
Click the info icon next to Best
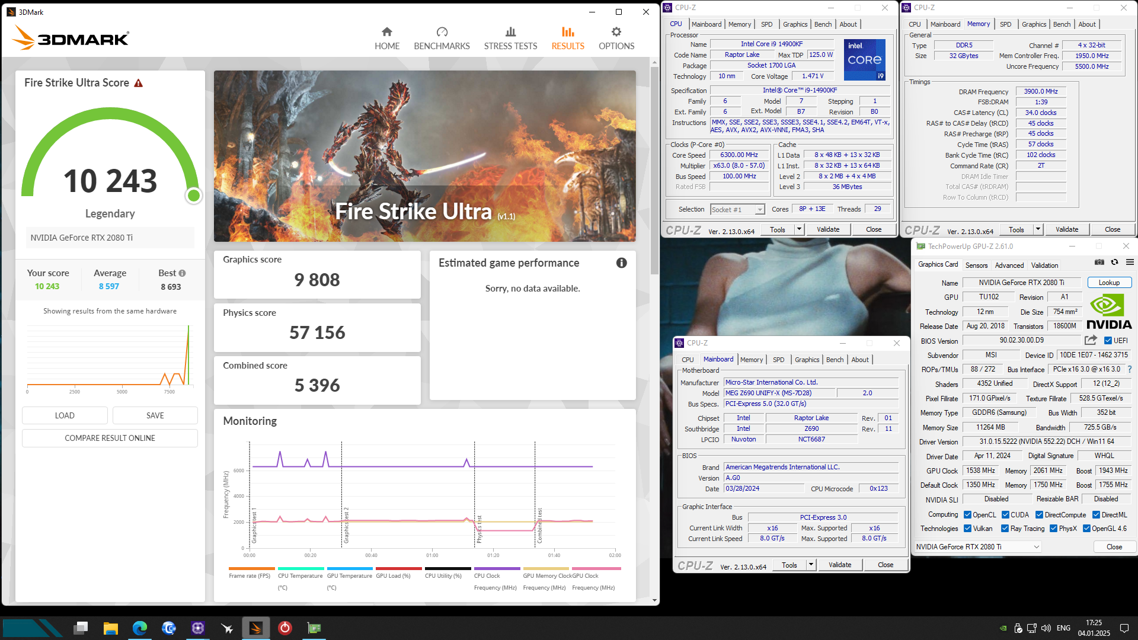182,273
